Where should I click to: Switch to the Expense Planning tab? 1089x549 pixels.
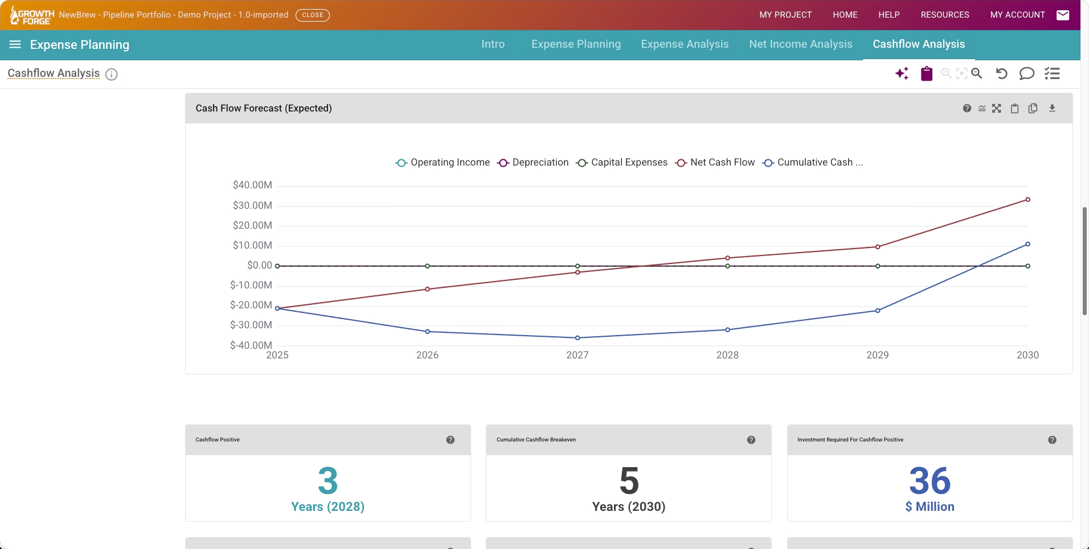[x=576, y=44]
